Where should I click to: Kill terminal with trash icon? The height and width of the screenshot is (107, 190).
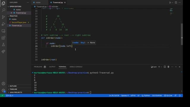[x=168, y=67]
